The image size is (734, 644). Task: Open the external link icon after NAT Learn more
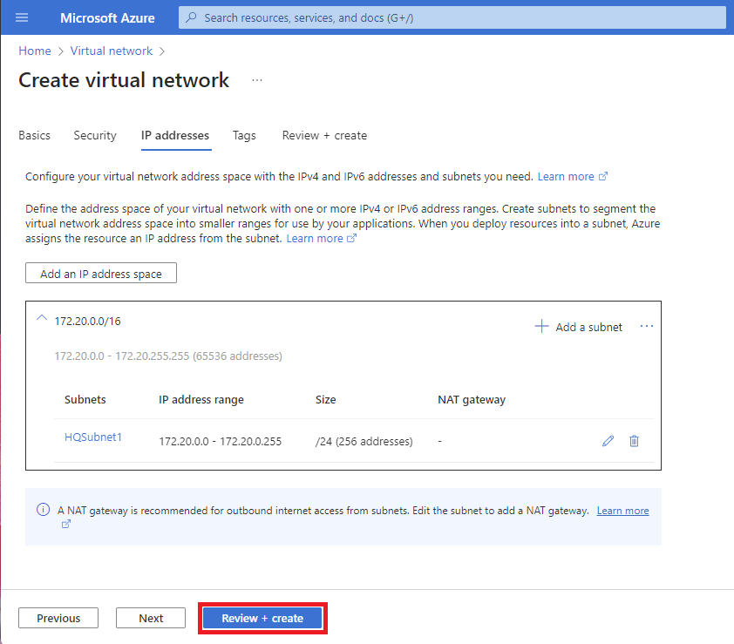65,523
